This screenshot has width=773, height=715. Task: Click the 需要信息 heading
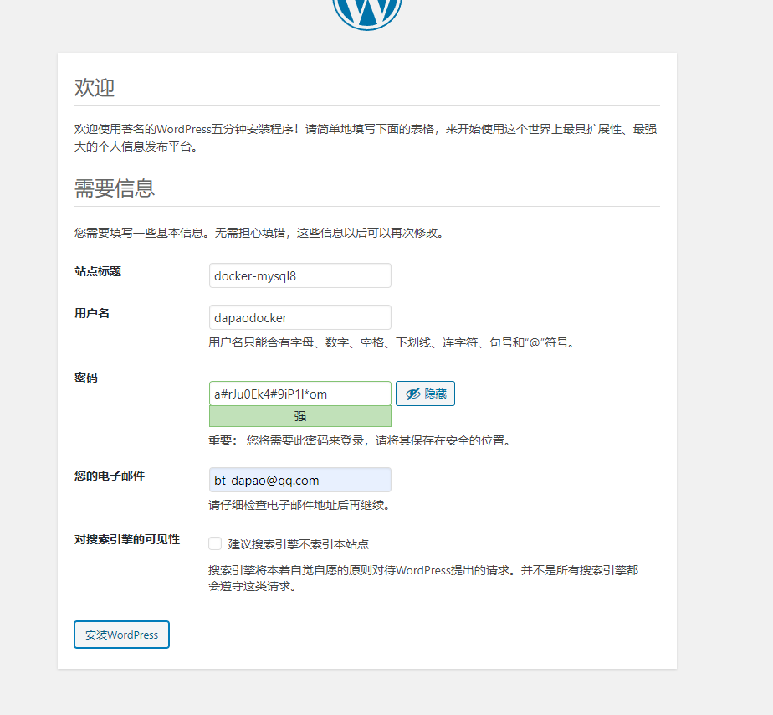pos(115,188)
